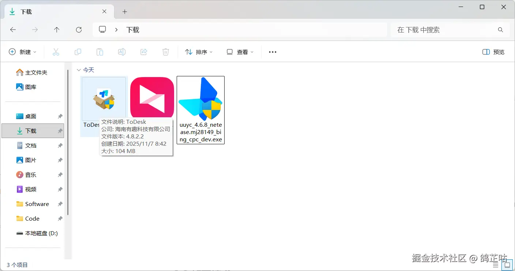Open the Software folder in sidebar
The width and height of the screenshot is (515, 271).
(33, 204)
